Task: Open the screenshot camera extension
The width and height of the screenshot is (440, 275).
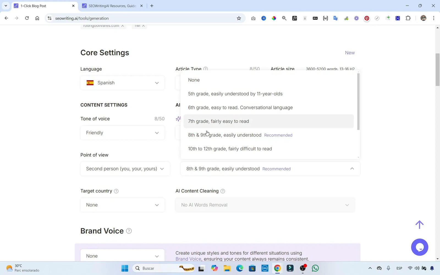Action: pos(253,18)
